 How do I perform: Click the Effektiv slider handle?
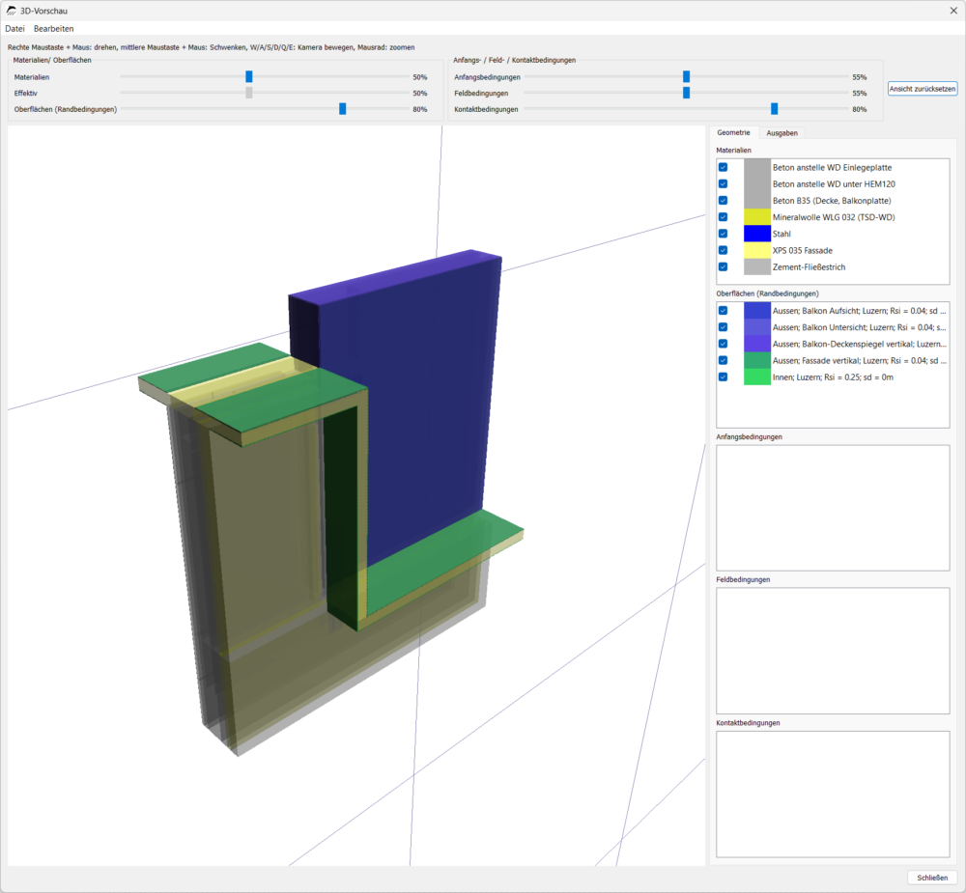coord(249,93)
